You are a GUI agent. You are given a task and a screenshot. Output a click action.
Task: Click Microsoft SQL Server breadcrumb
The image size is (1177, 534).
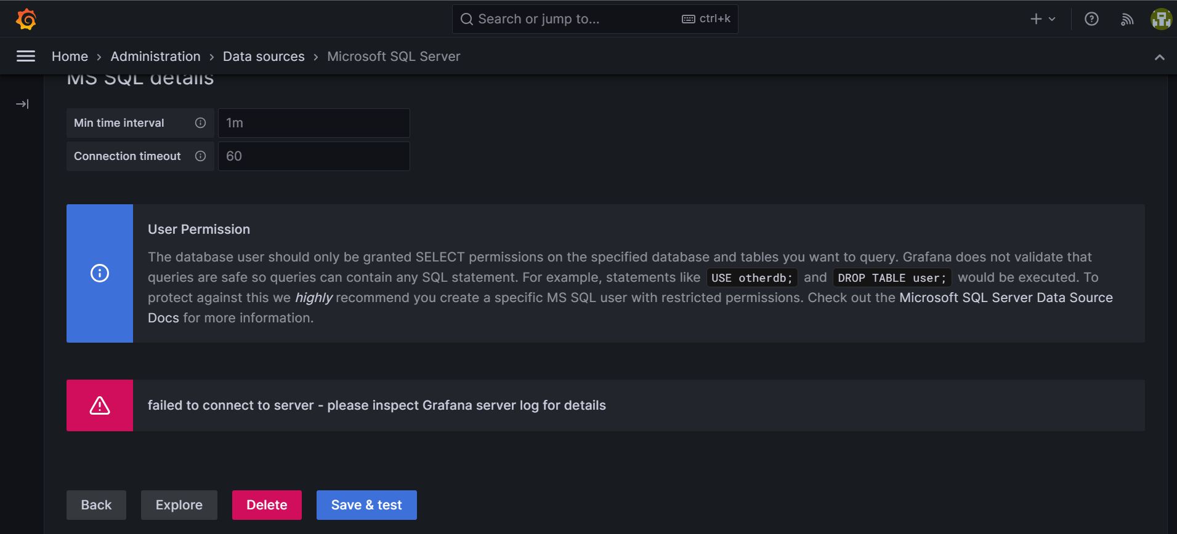[x=394, y=57]
